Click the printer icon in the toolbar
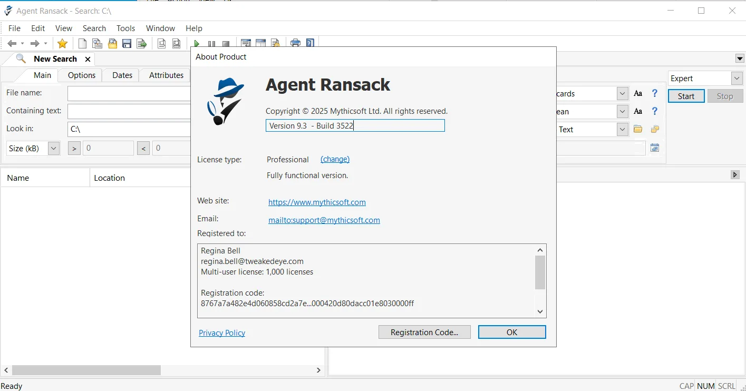The image size is (746, 391). (x=295, y=43)
